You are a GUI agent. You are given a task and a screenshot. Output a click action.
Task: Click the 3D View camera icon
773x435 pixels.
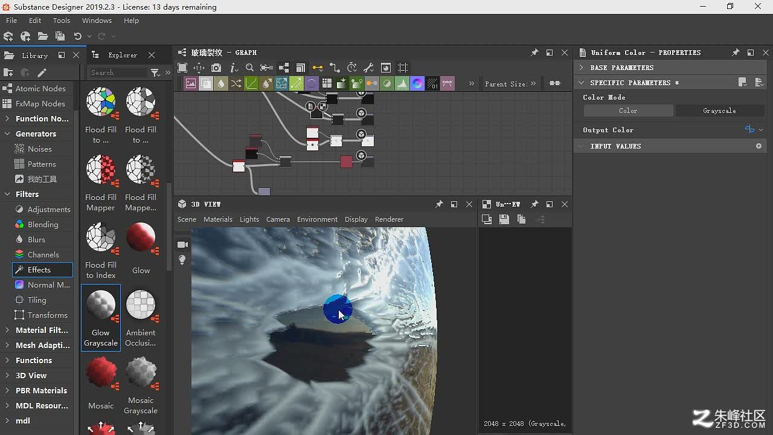pos(182,245)
